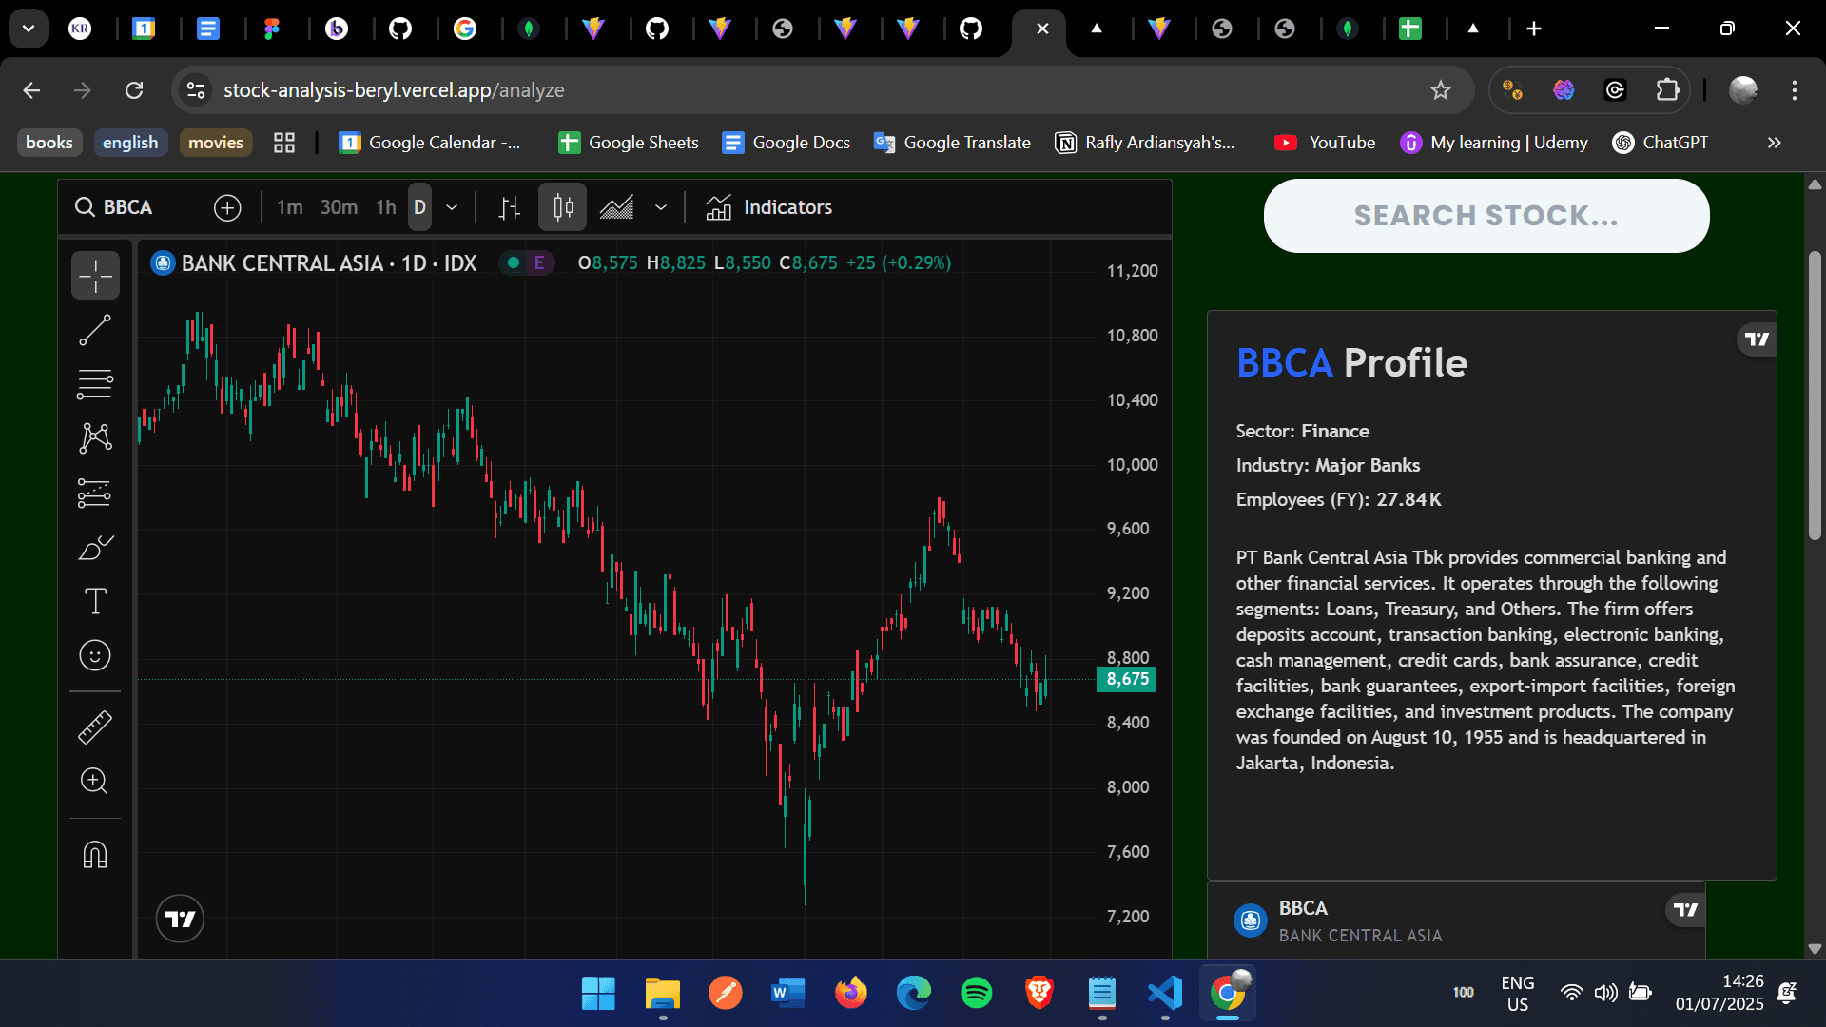The height and width of the screenshot is (1027, 1826).
Task: Switch chart to line chart style
Action: [x=618, y=207]
